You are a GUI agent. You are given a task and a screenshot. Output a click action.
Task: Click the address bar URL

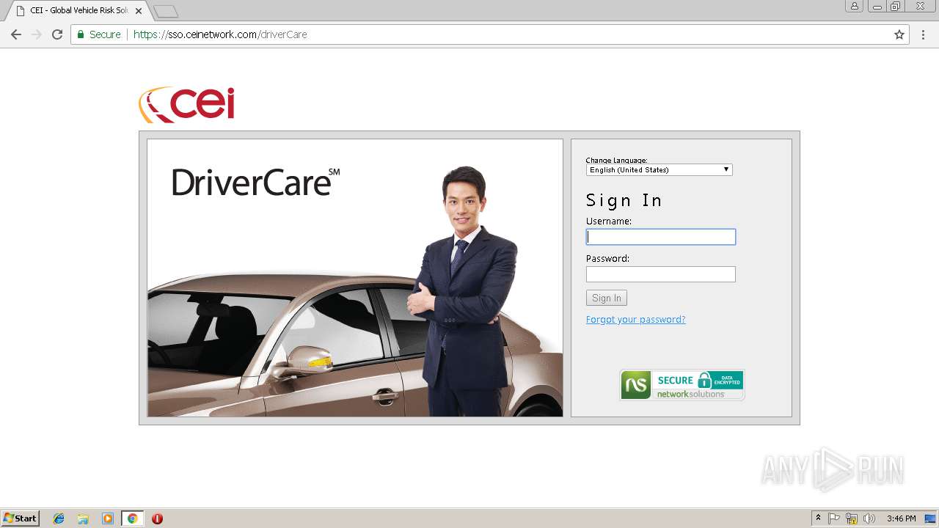(x=220, y=34)
